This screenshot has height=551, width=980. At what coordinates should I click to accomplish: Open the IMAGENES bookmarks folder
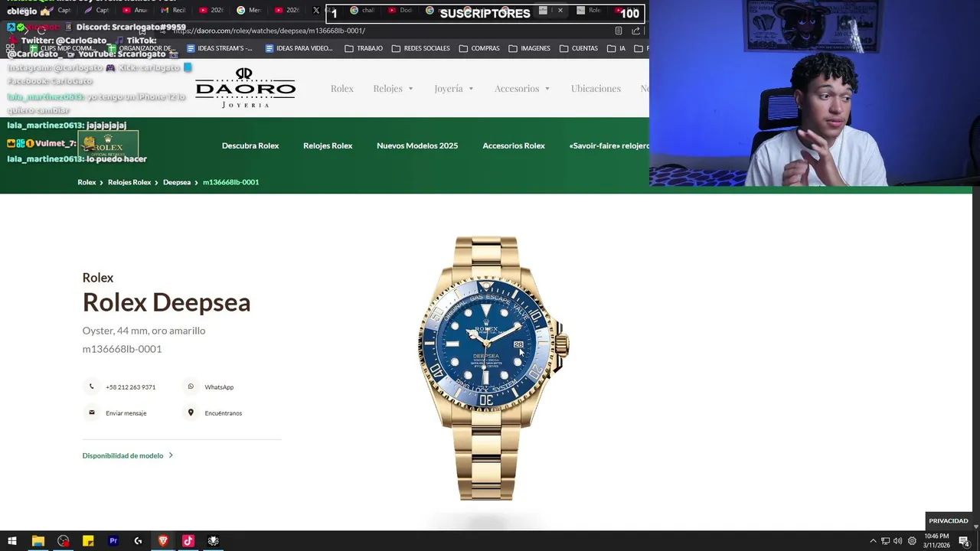tap(529, 48)
